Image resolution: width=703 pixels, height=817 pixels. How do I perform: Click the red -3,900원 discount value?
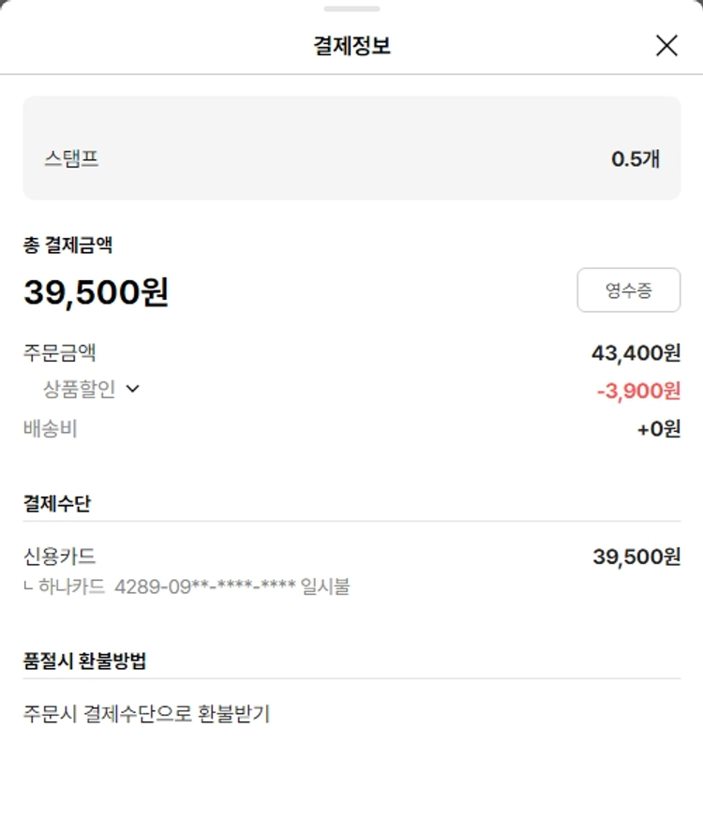[x=638, y=391]
